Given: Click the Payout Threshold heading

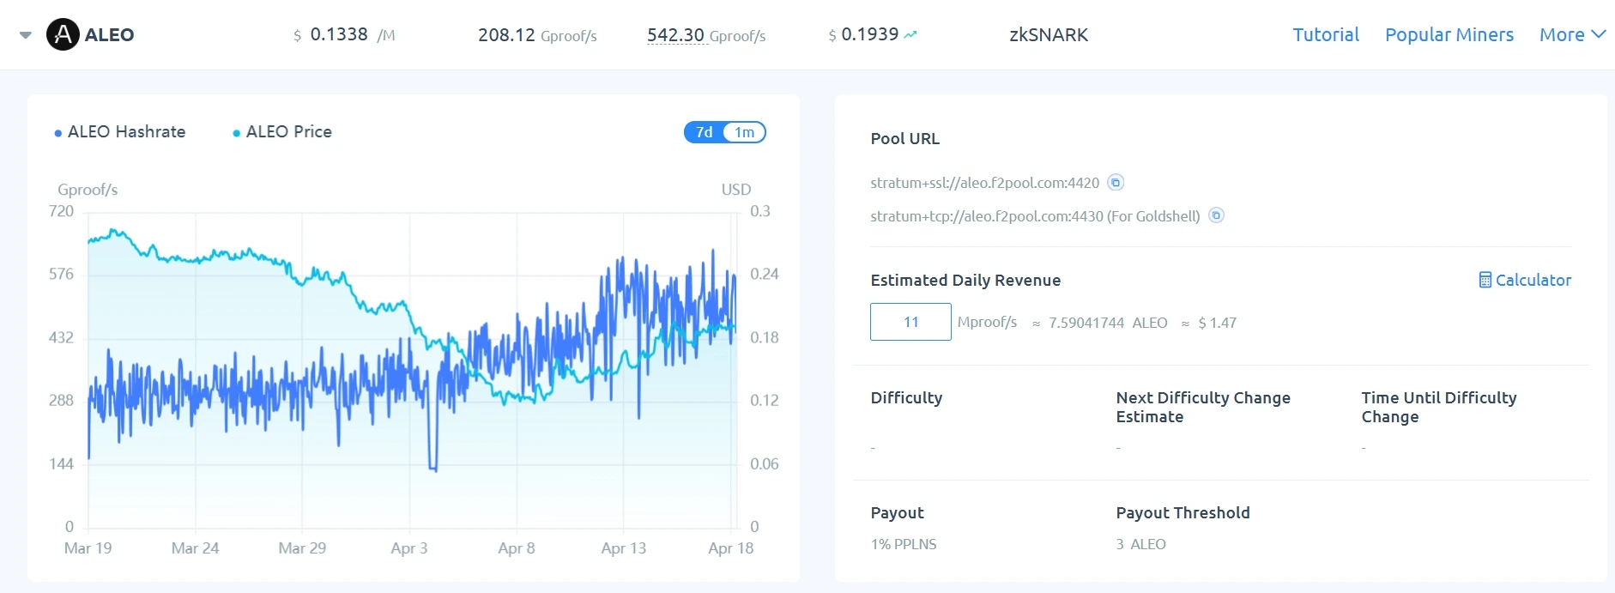Looking at the screenshot, I should [x=1183, y=513].
